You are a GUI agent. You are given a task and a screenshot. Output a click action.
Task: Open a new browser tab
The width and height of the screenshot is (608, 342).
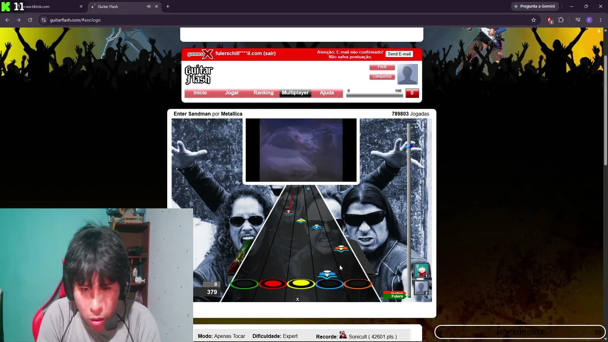pos(168,6)
